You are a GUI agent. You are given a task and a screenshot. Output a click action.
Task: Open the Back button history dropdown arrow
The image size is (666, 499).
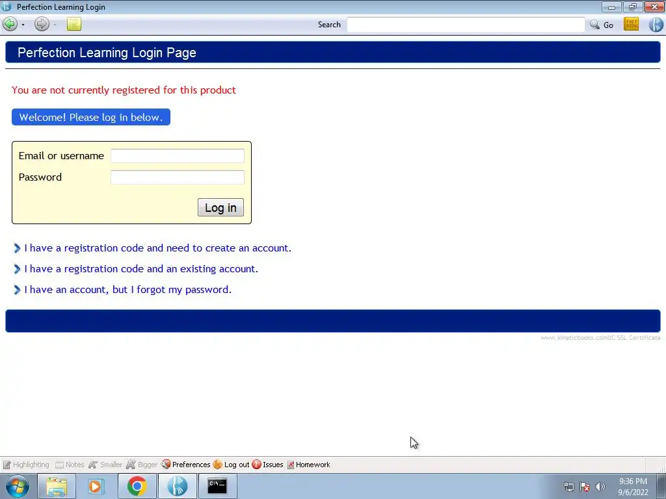23,25
